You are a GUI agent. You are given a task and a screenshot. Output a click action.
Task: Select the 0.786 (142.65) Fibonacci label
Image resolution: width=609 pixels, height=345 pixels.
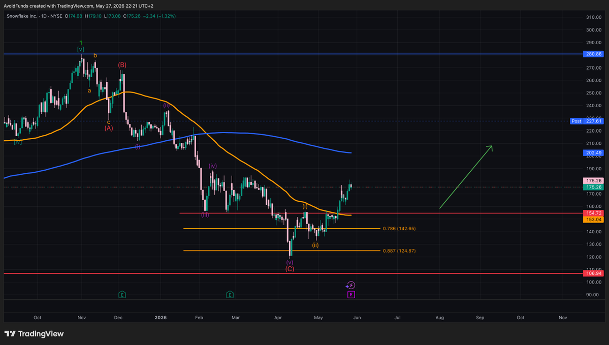[x=399, y=229]
